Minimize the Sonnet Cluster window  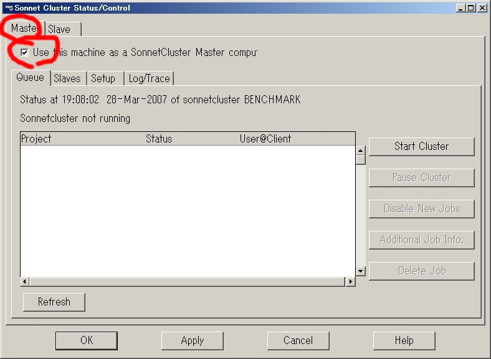pyautogui.click(x=460, y=8)
